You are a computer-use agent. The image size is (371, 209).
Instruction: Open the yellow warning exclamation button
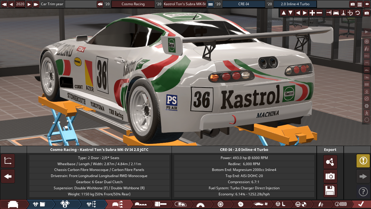pos(363,161)
